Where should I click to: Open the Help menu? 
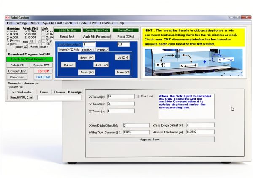pos(120,23)
